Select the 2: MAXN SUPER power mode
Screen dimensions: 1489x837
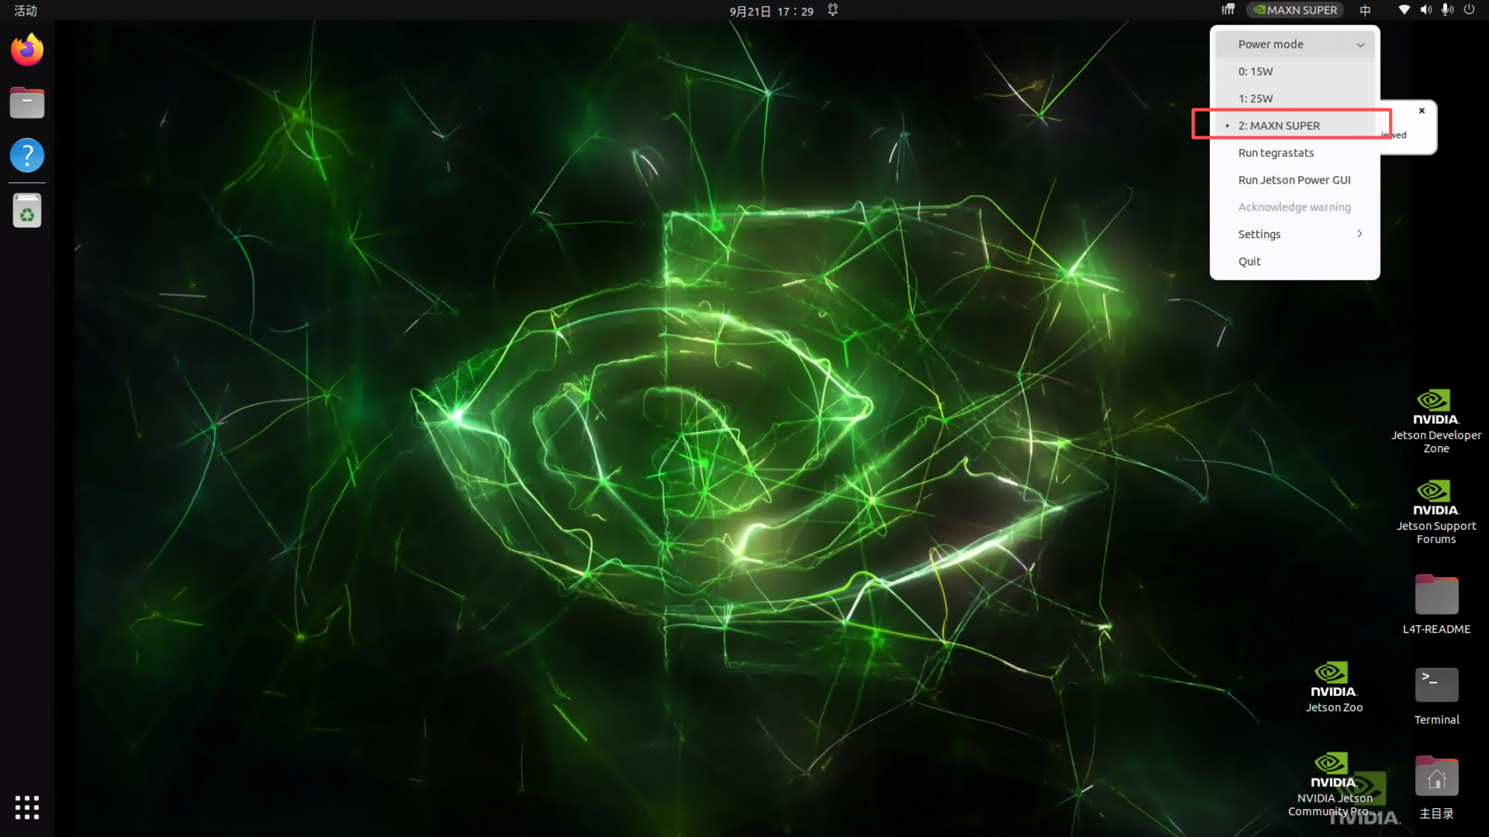1295,126
